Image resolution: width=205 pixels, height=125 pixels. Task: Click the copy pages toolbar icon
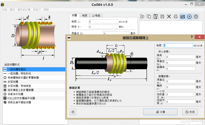149,17
